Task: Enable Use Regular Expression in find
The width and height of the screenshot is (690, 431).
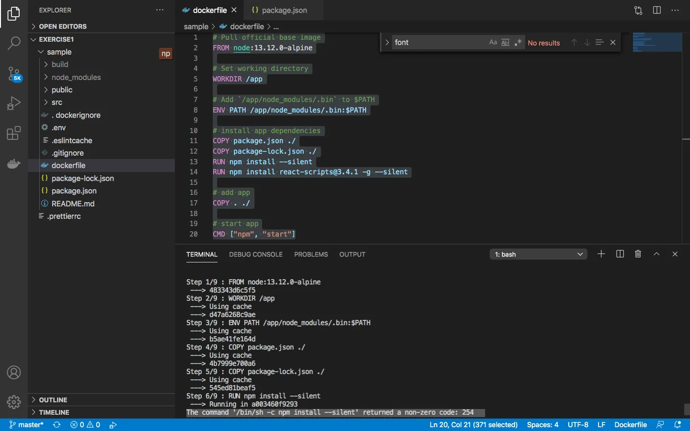Action: coord(517,43)
